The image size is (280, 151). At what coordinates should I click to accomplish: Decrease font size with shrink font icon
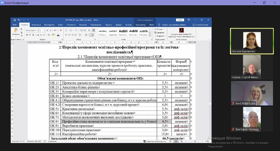pos(51,30)
